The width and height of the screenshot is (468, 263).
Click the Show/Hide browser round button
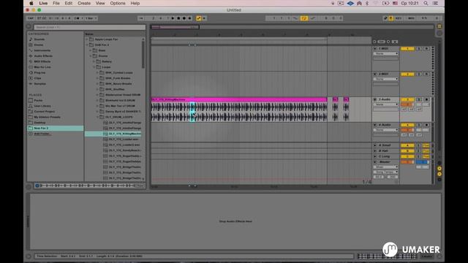(x=29, y=26)
